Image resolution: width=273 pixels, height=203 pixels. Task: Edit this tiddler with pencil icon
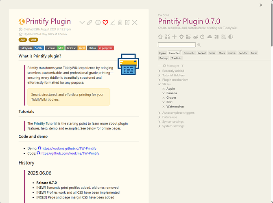point(113,22)
